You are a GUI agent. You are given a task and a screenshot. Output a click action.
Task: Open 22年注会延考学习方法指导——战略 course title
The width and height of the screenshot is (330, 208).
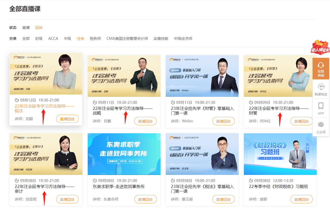122,111
